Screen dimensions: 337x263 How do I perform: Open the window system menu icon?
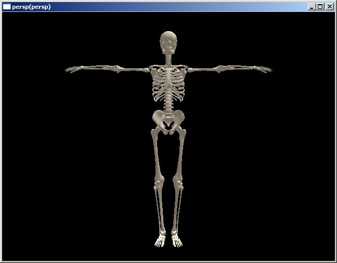[x=7, y=7]
